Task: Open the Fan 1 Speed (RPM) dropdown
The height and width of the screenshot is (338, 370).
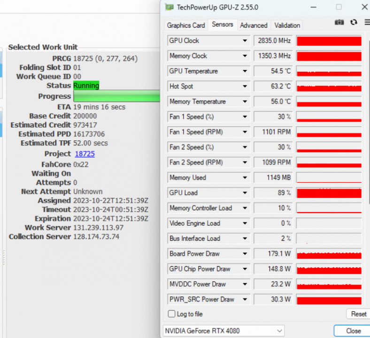Action: coord(245,132)
